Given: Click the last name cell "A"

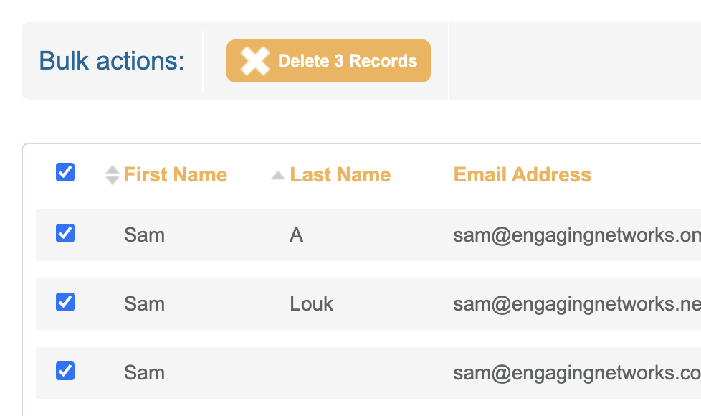Looking at the screenshot, I should 296,235.
